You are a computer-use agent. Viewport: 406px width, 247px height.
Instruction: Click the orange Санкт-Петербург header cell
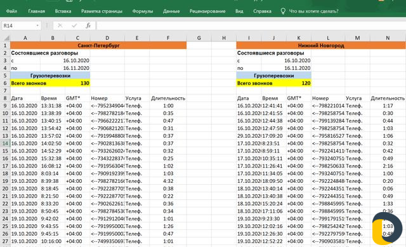coord(98,45)
